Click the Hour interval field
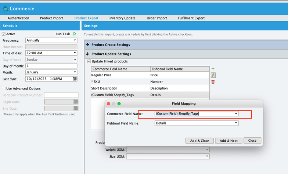 pos(51,47)
